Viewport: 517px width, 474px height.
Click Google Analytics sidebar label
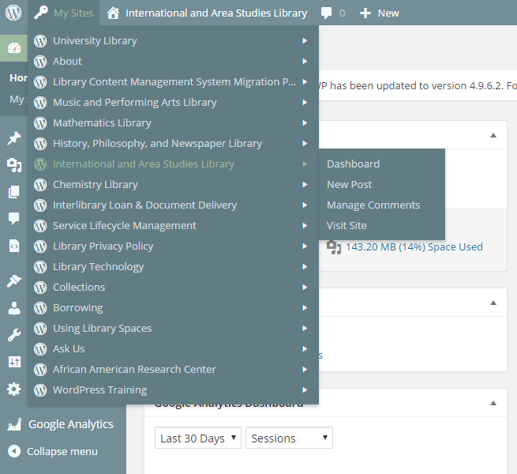coord(70,424)
